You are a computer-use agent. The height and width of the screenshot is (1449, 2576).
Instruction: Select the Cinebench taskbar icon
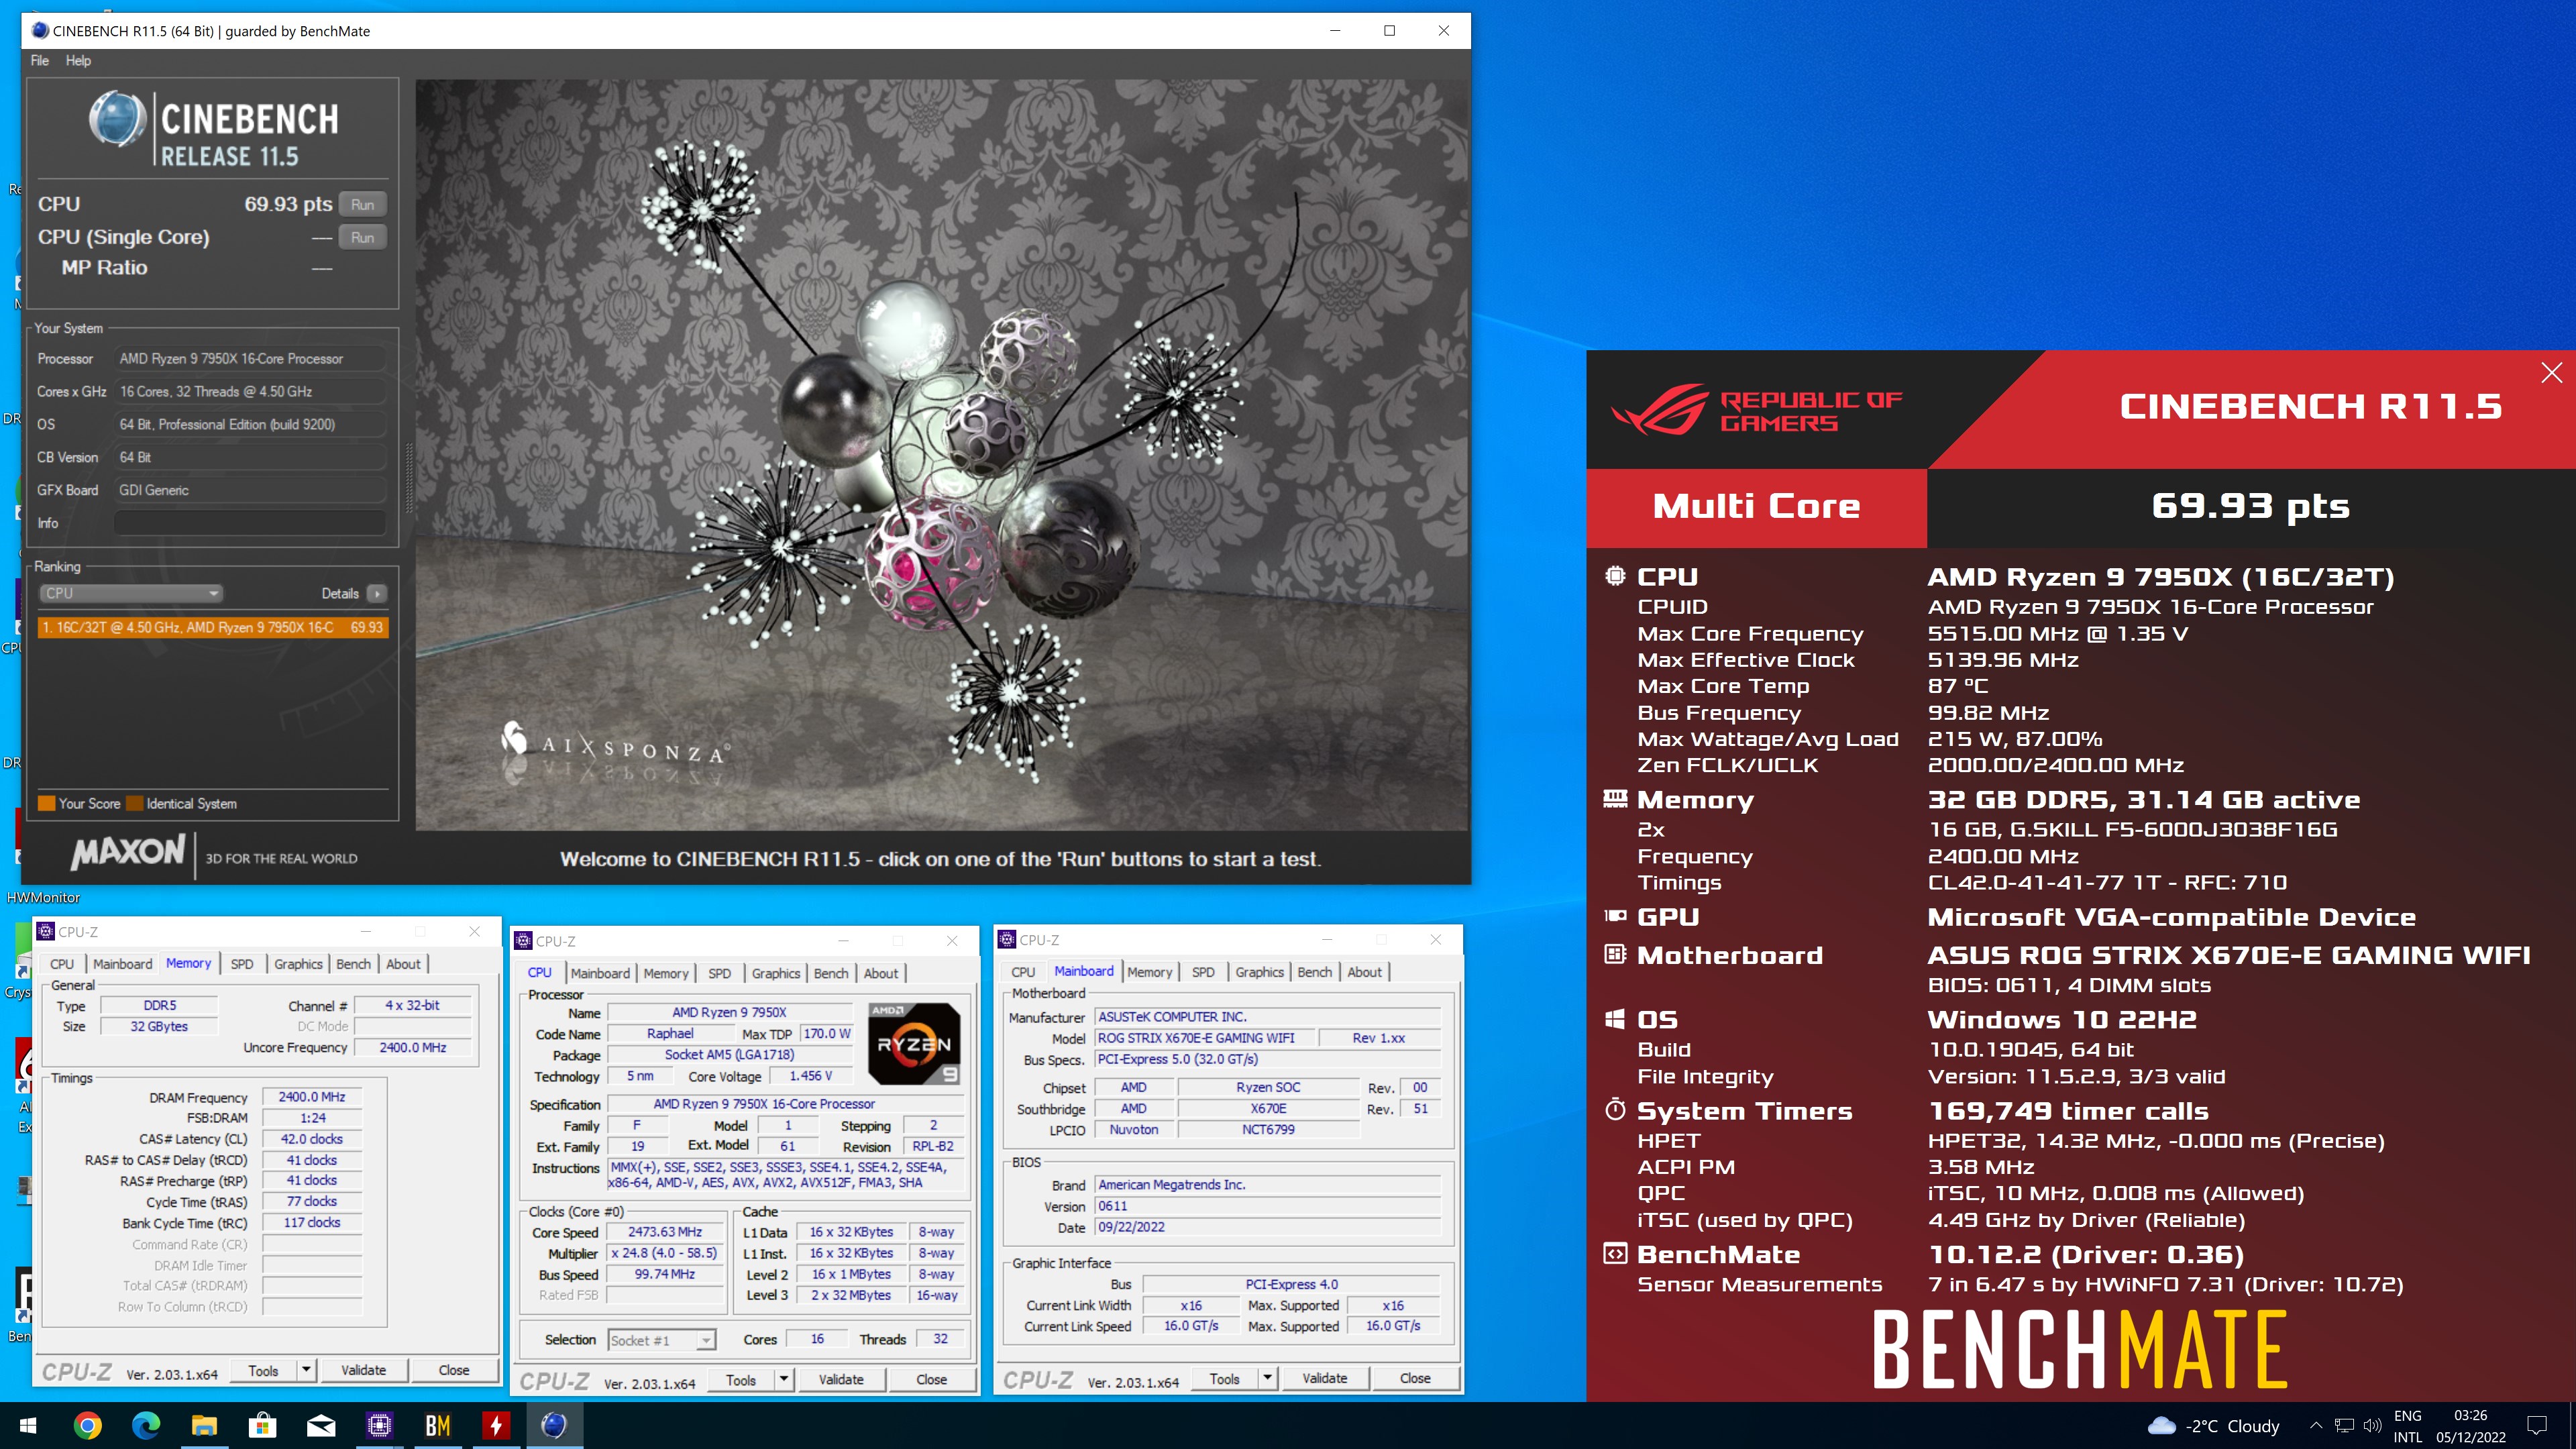coord(554,1425)
